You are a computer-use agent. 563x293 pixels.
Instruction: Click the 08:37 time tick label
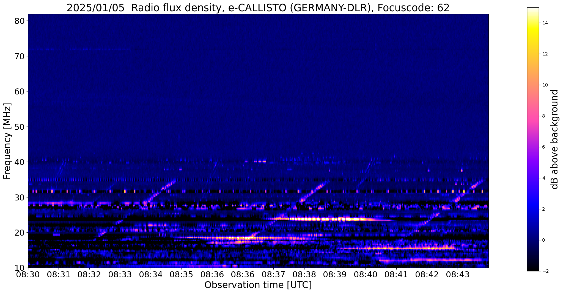[x=274, y=275]
